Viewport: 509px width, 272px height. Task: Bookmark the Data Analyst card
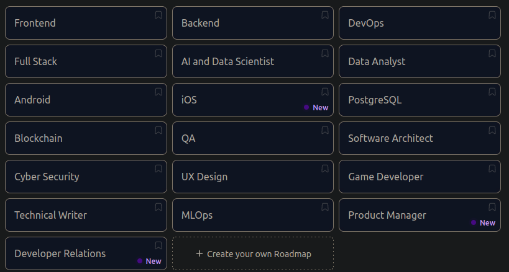coord(492,54)
